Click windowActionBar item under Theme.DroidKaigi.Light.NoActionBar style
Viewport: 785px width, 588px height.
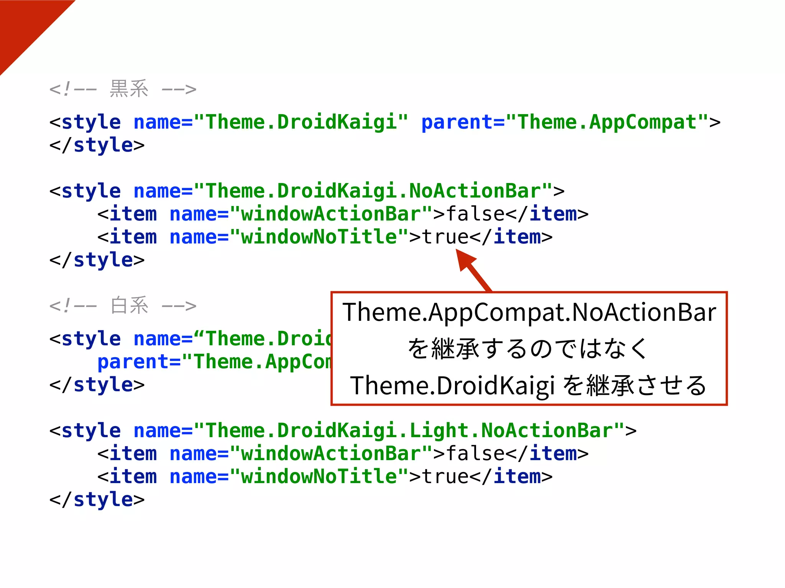(x=343, y=453)
